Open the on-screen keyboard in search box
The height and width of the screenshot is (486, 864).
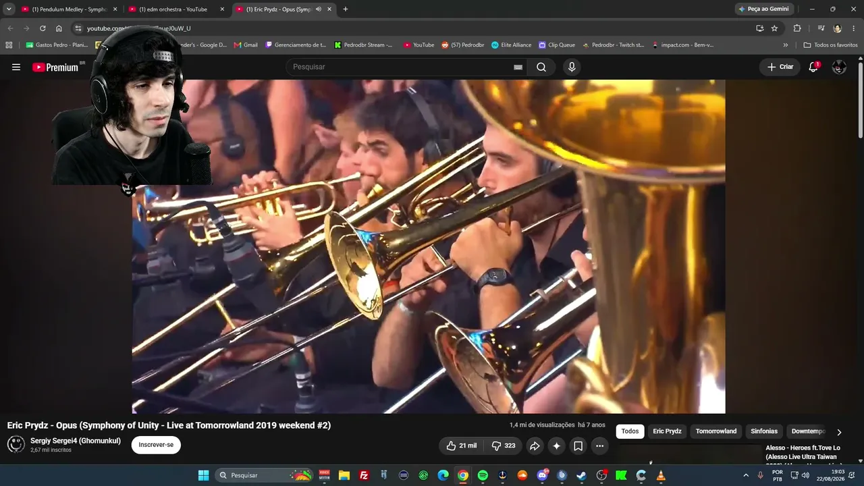(518, 67)
